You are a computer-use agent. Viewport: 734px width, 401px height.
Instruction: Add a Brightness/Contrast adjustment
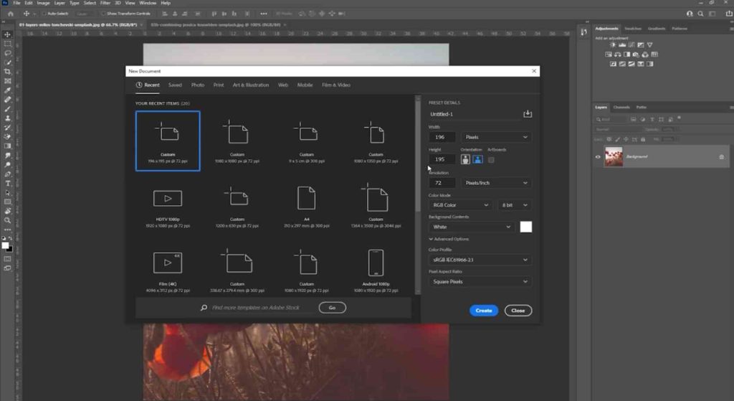point(613,45)
